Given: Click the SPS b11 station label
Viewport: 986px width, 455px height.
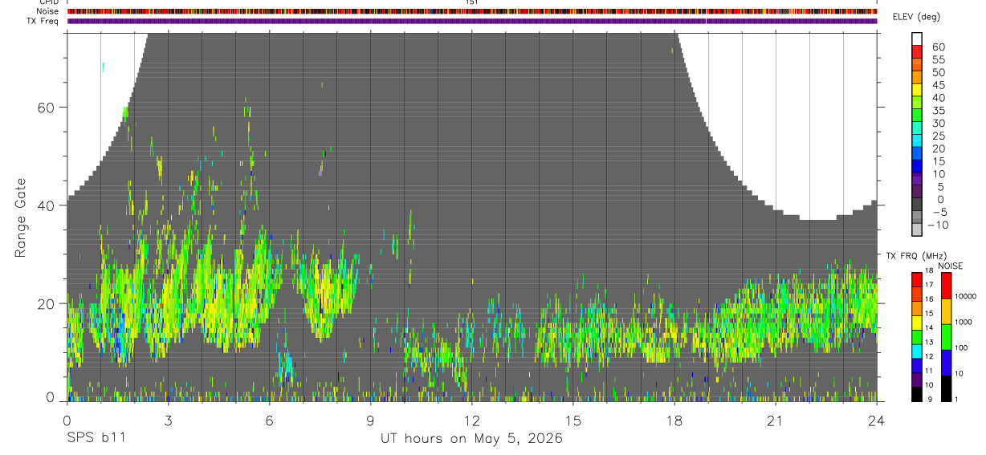Looking at the screenshot, I should coord(95,438).
